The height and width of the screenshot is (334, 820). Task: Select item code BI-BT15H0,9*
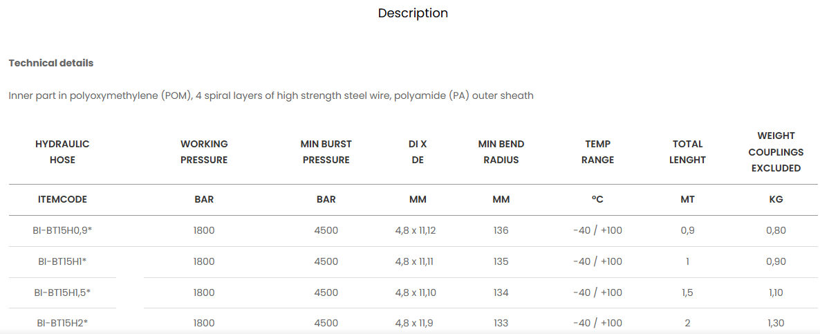[x=62, y=230]
